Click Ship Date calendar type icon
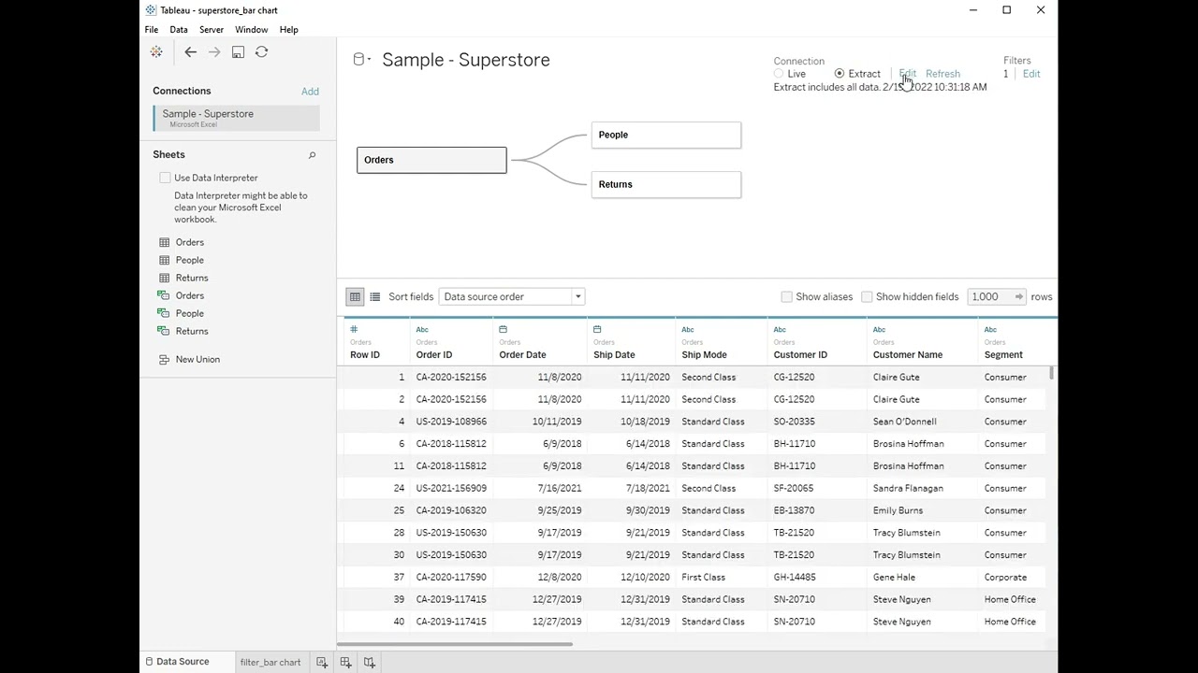Image resolution: width=1198 pixels, height=673 pixels. (597, 329)
